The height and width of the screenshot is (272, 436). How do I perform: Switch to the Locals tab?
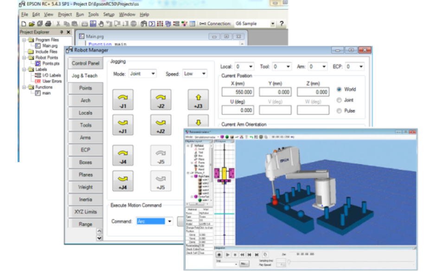[85, 113]
